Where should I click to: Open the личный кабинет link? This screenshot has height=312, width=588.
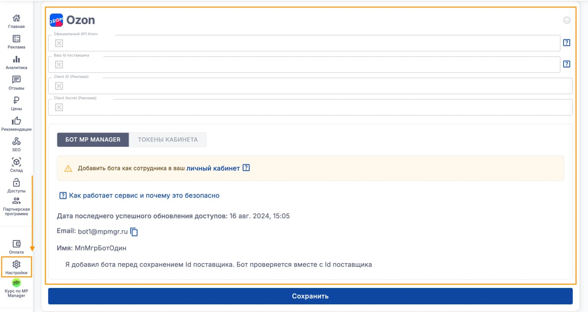213,168
